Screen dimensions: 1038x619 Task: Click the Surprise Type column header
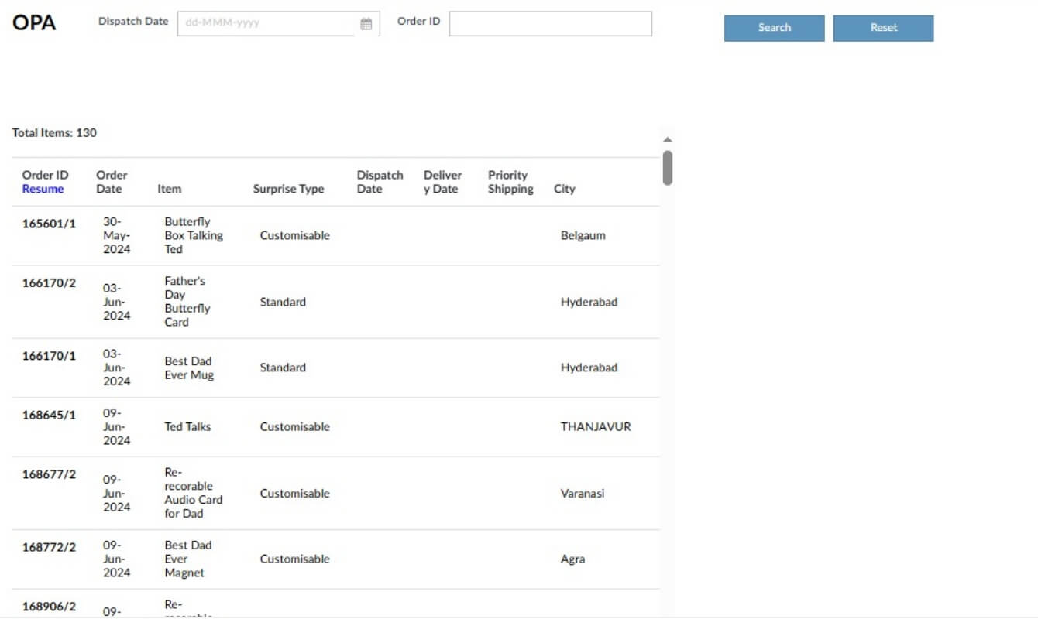pyautogui.click(x=288, y=189)
